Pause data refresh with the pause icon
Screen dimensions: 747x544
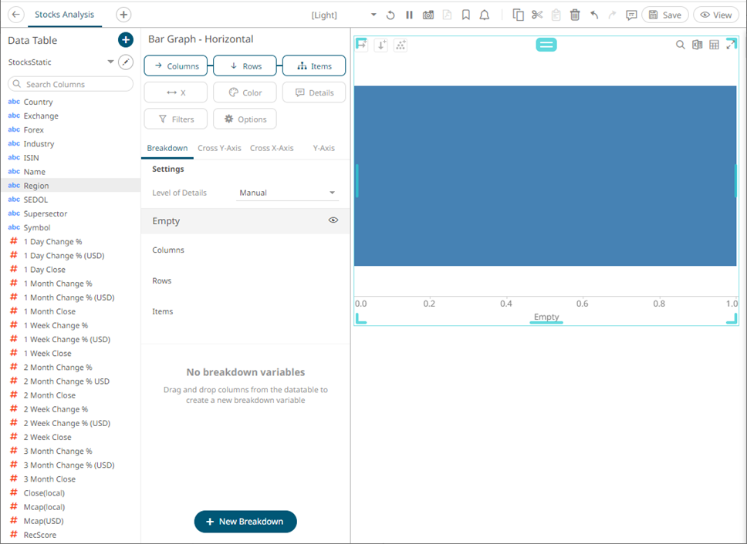(410, 15)
